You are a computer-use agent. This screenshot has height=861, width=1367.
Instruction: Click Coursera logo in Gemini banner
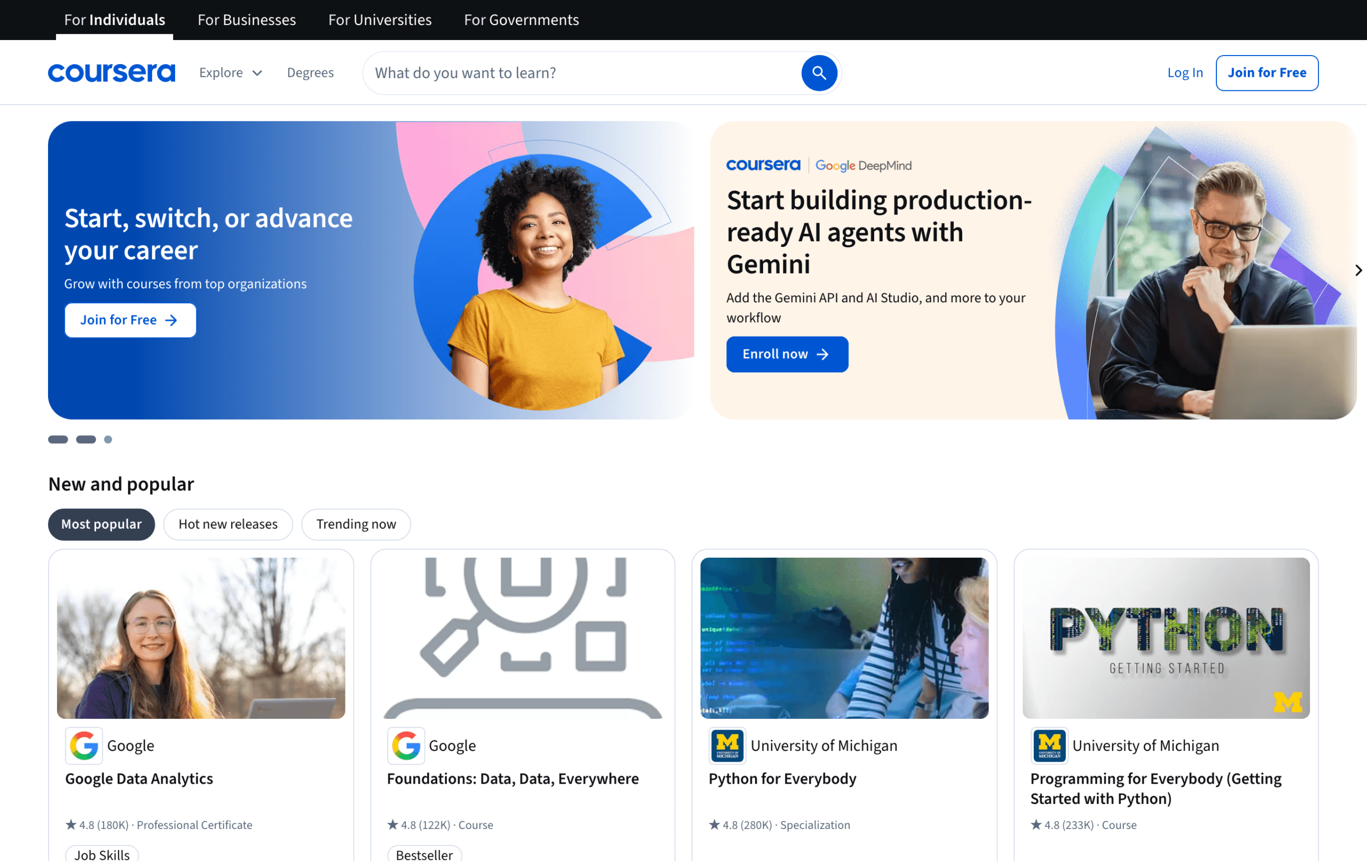763,165
